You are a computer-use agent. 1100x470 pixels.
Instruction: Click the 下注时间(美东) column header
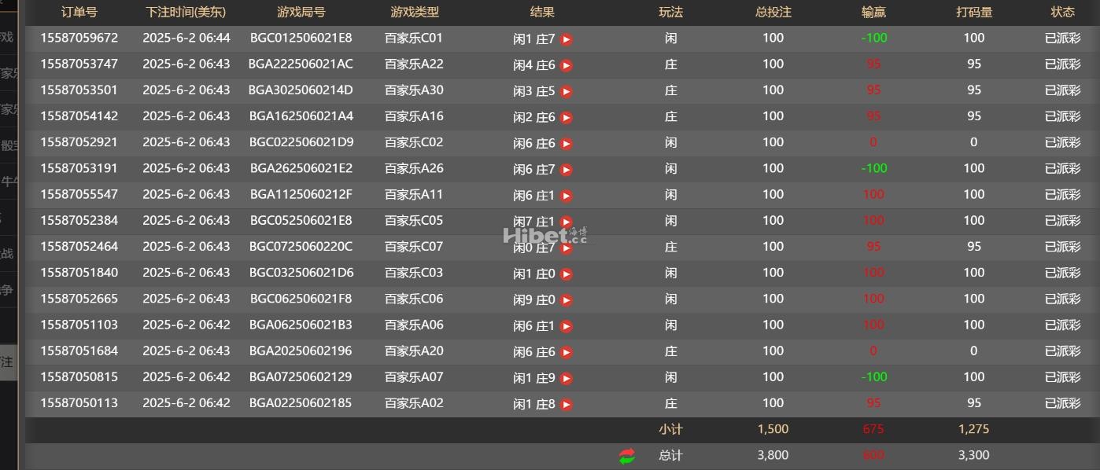[186, 12]
